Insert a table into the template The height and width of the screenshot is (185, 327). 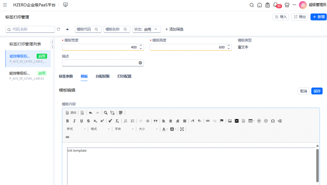(x=251, y=121)
